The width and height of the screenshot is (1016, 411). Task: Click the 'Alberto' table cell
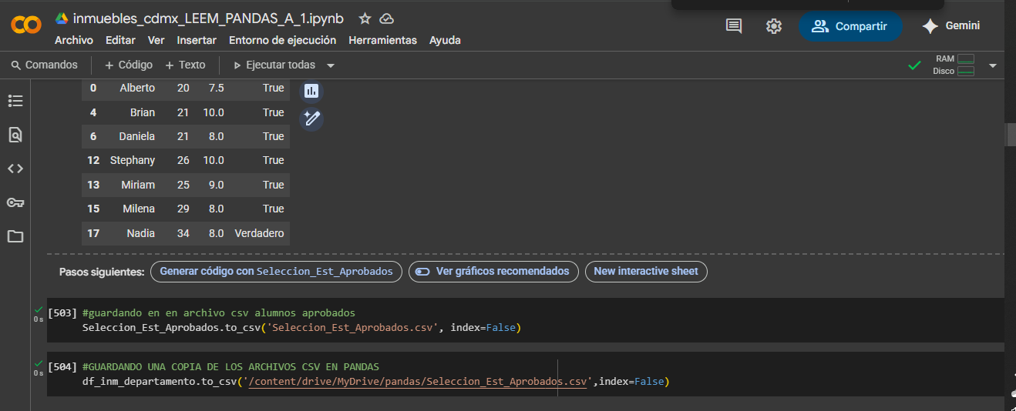coord(137,88)
